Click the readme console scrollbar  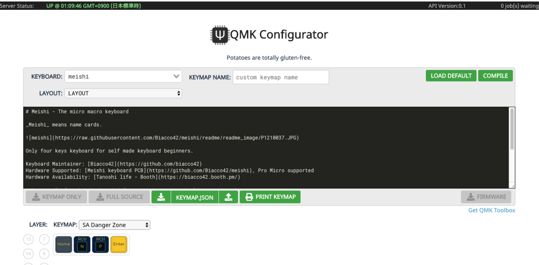(x=512, y=128)
